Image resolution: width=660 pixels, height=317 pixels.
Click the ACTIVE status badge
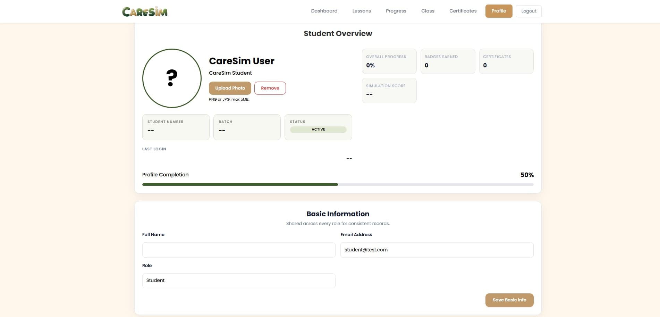[318, 129]
